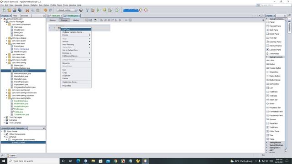The image size is (292, 164).
Task: Open the Output panel button
Action: tap(11, 155)
